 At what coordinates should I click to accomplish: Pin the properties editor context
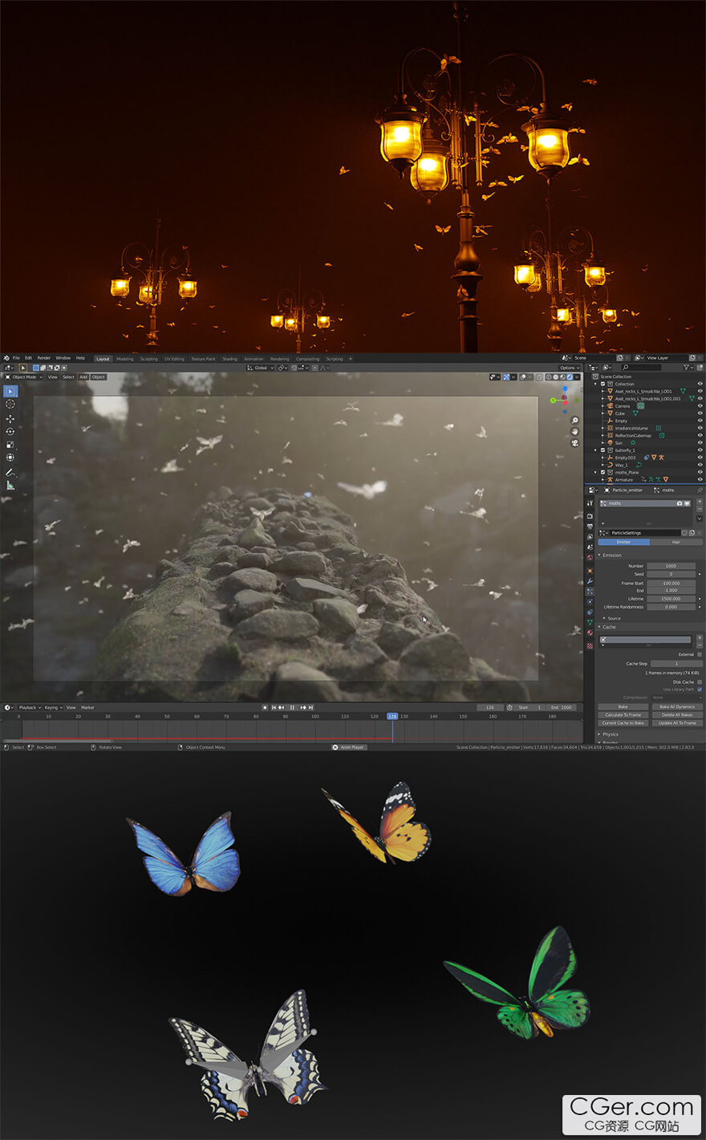(x=700, y=490)
